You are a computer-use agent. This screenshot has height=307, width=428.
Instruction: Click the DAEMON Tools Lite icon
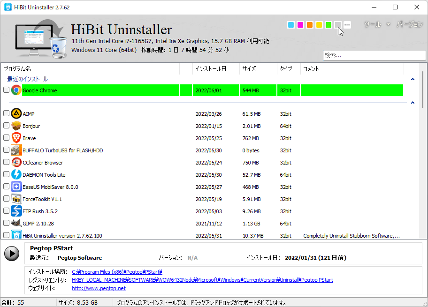[16, 175]
